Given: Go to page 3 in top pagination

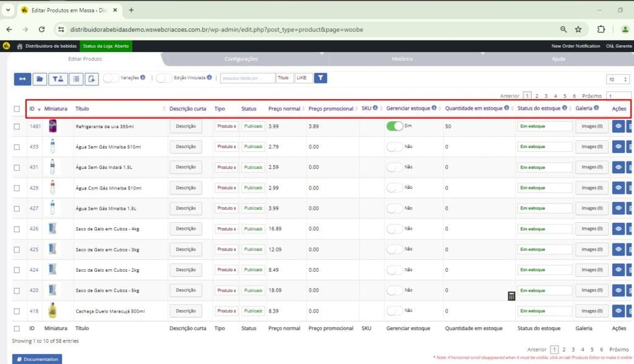Looking at the screenshot, I should [546, 96].
